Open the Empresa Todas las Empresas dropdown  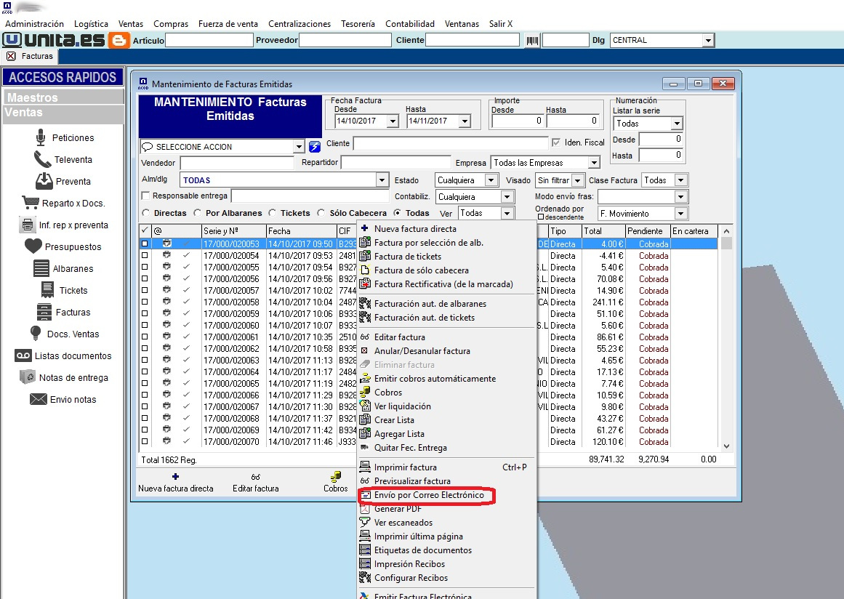coord(594,163)
